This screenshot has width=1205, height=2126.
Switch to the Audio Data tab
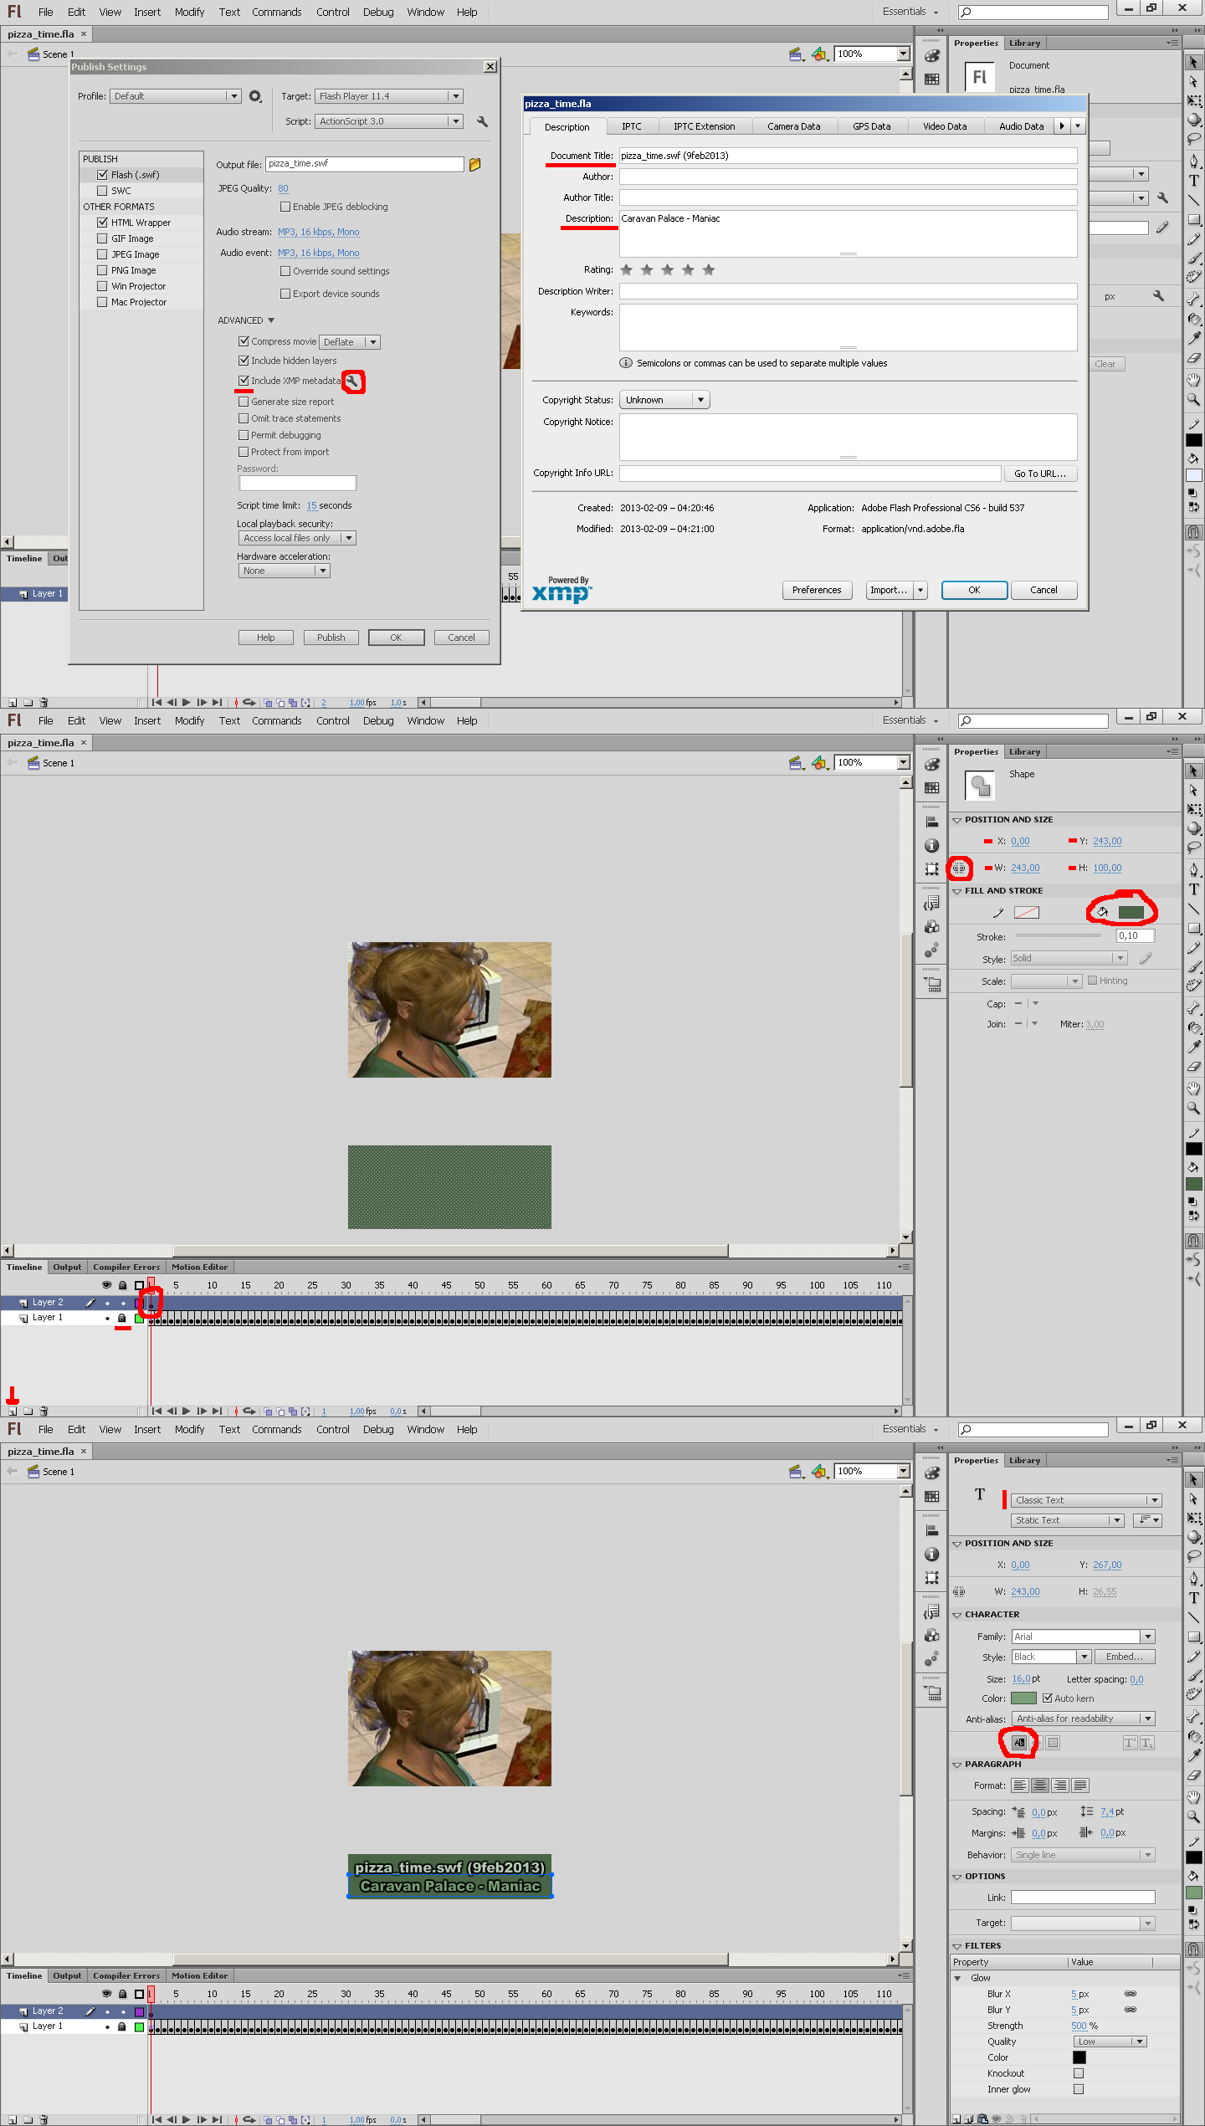pos(1022,126)
